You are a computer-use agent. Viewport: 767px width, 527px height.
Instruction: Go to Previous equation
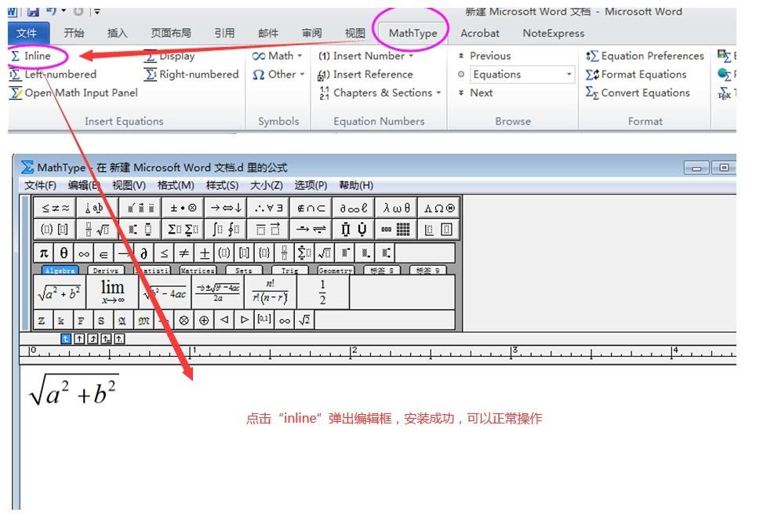coord(484,56)
